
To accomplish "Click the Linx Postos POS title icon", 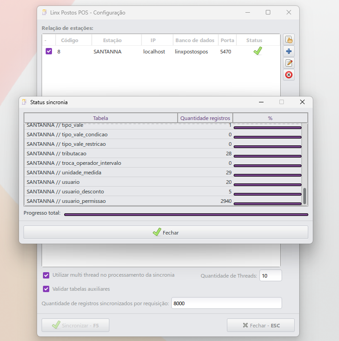I will 44,12.
